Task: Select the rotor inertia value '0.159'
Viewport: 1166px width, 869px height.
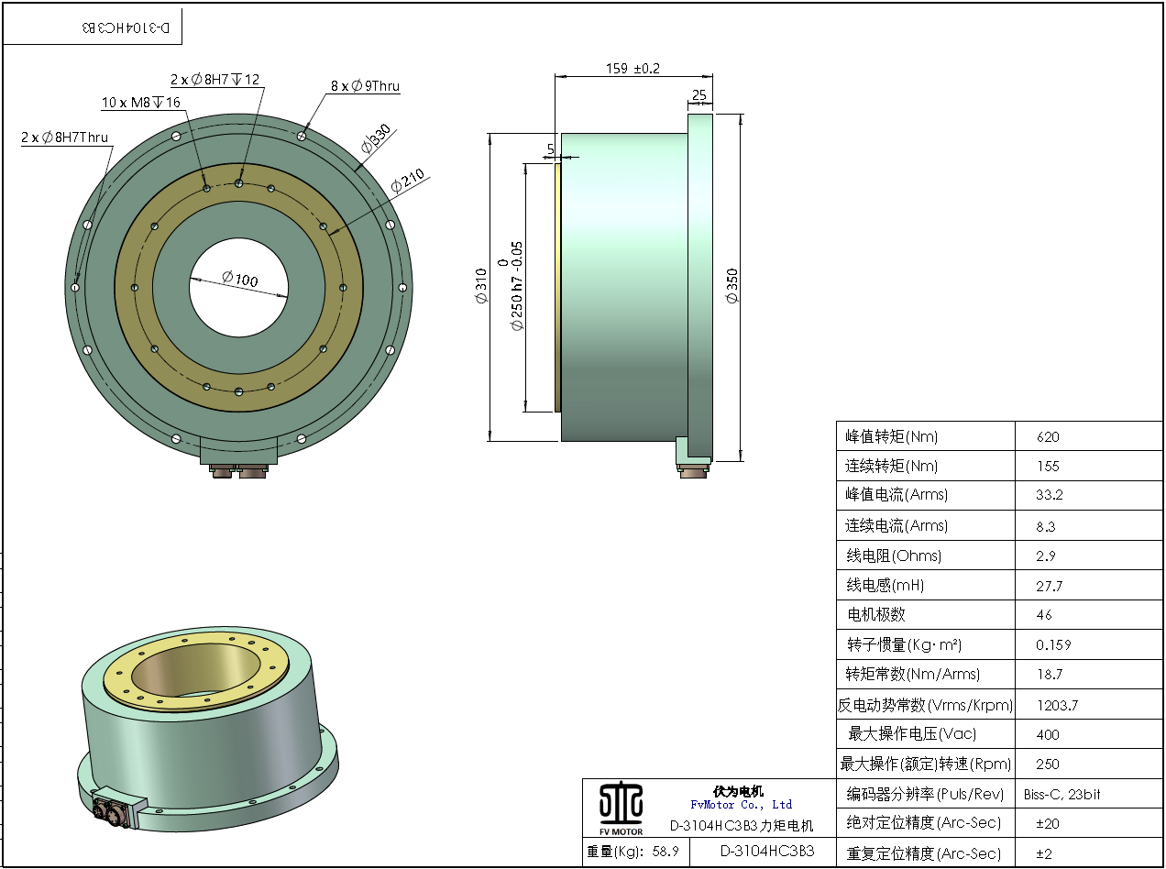Action: [x=1053, y=645]
